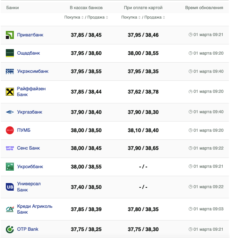Click the Raiffeisen Bank yellow logo
The width and height of the screenshot is (230, 238).
tap(10, 92)
